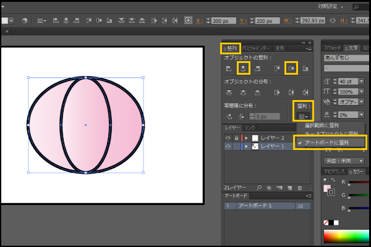The width and height of the screenshot is (371, 247).
Task: Toggle visibility eye of レイヤー 2
Action: pyautogui.click(x=228, y=137)
